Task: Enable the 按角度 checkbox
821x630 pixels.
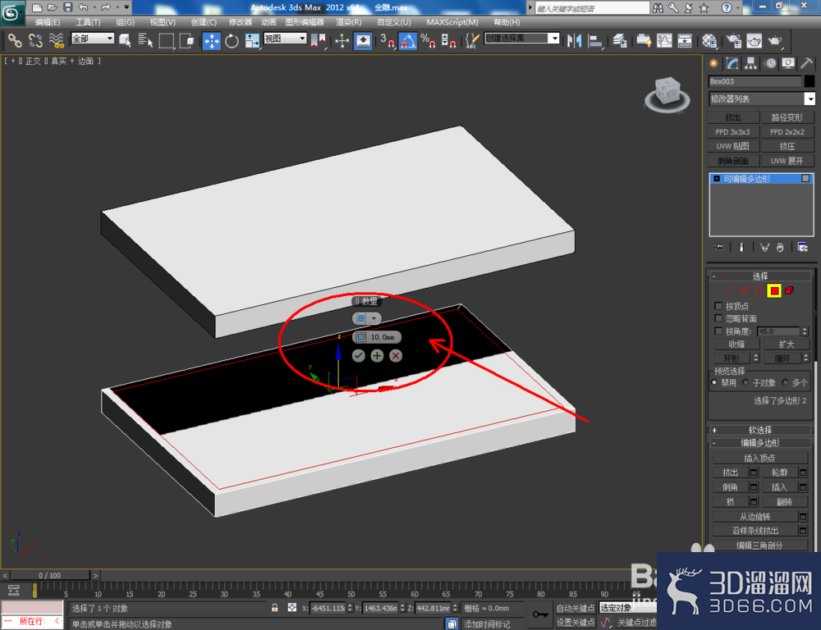Action: coord(718,331)
